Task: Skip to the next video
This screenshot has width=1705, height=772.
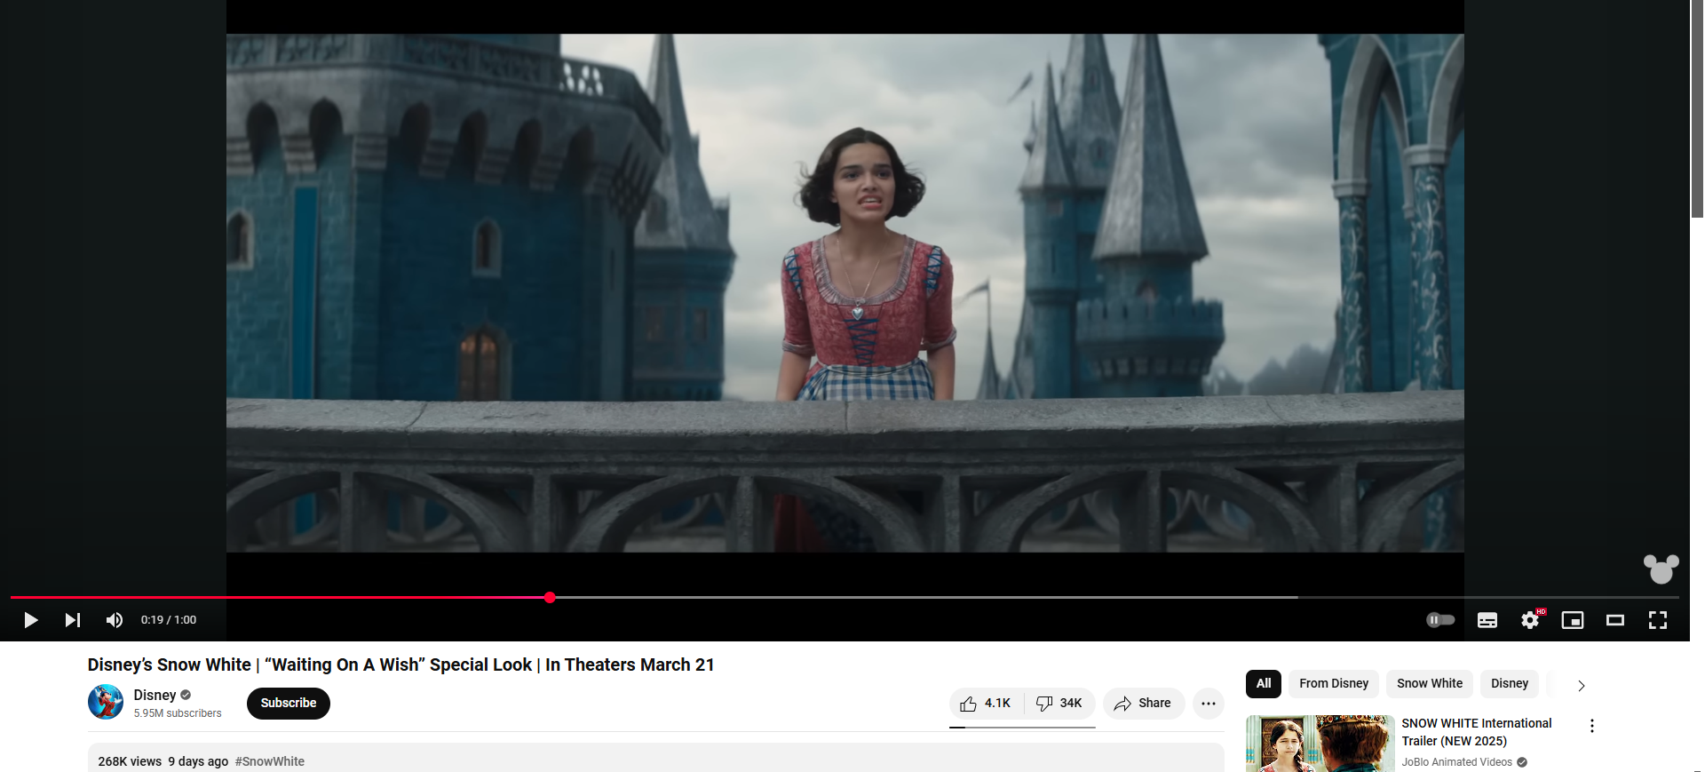Action: (x=73, y=620)
